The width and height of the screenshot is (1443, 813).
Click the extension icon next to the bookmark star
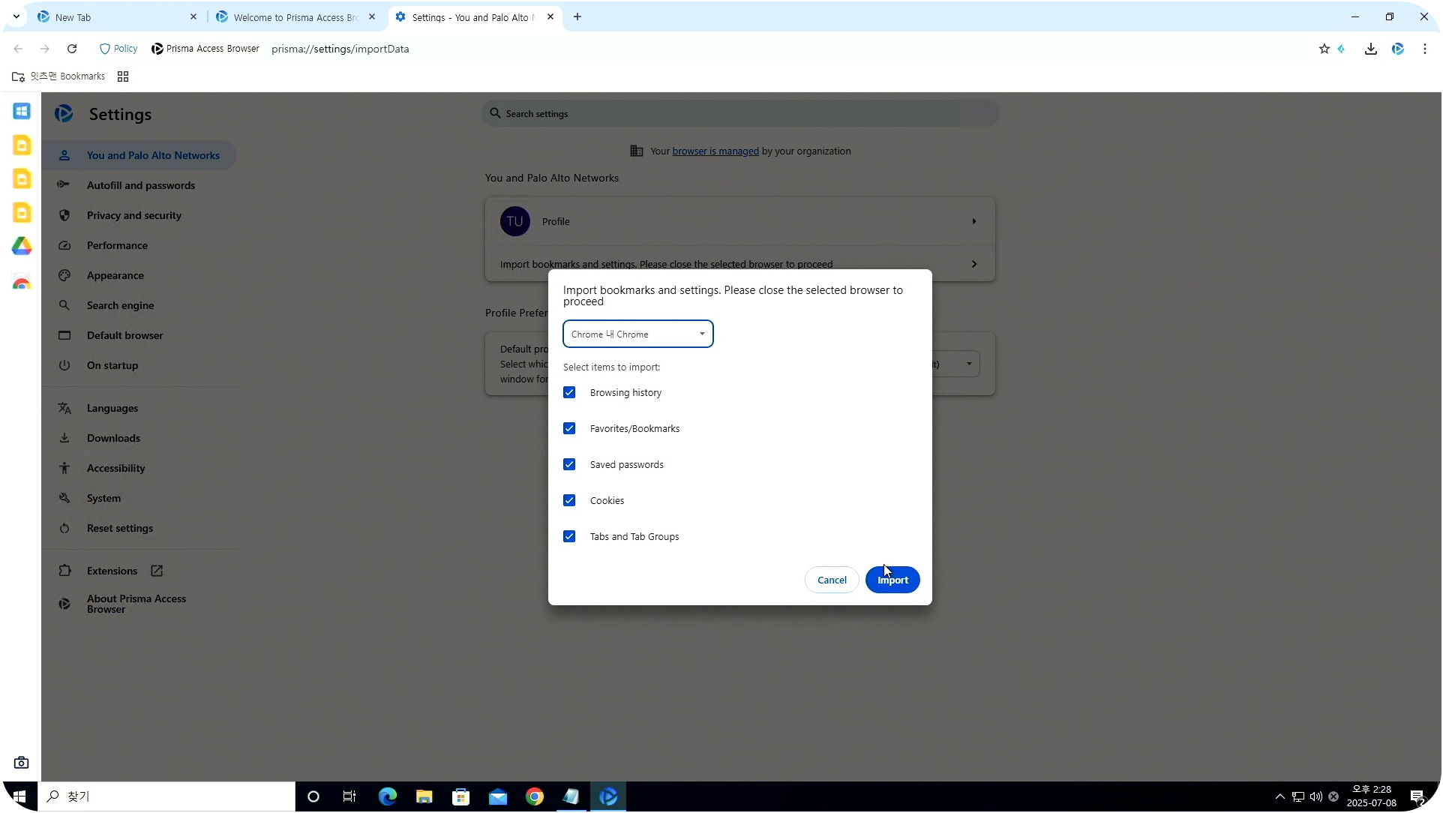[1342, 49]
